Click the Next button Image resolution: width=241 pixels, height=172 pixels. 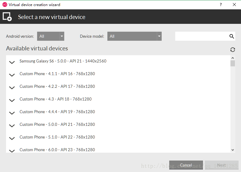pos(221,165)
